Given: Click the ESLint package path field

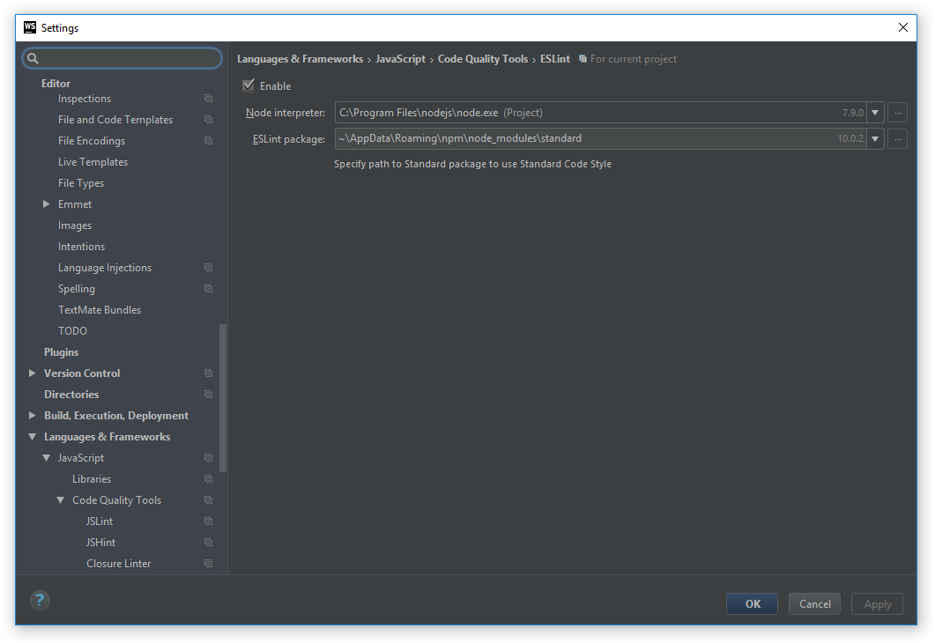Looking at the screenshot, I should (x=600, y=139).
